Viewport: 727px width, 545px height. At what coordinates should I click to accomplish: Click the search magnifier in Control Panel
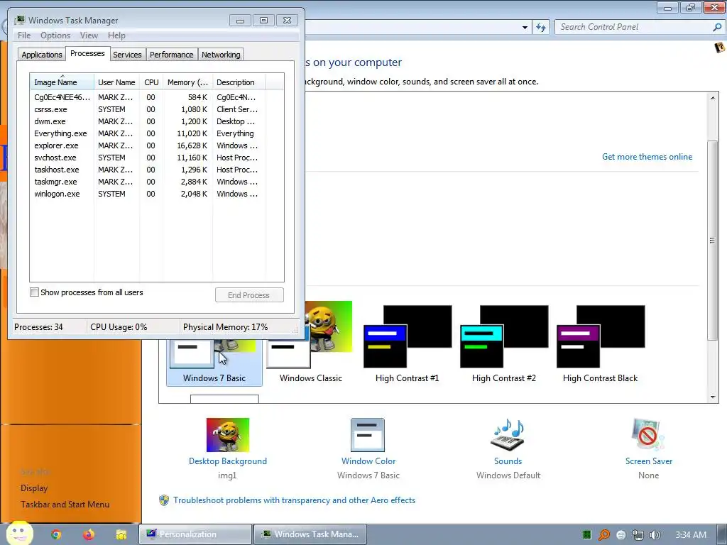717,27
